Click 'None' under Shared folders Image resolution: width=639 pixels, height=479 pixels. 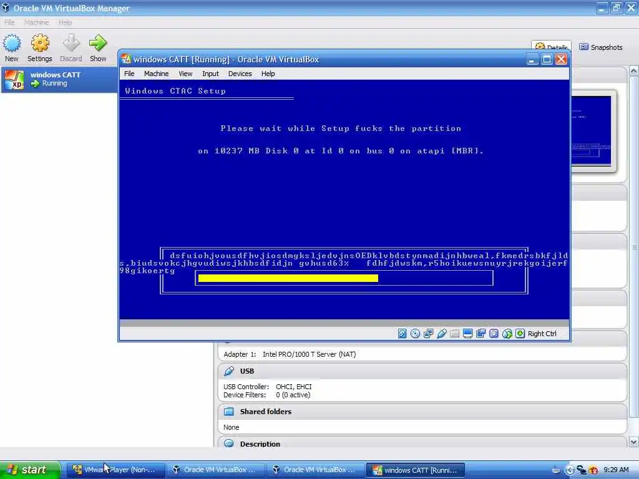coord(231,427)
